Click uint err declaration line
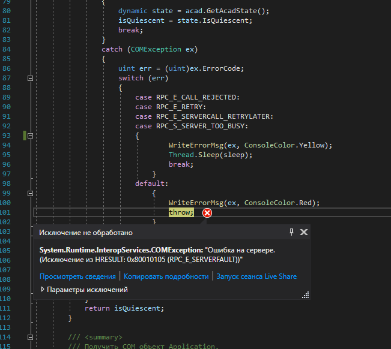 [x=181, y=68]
